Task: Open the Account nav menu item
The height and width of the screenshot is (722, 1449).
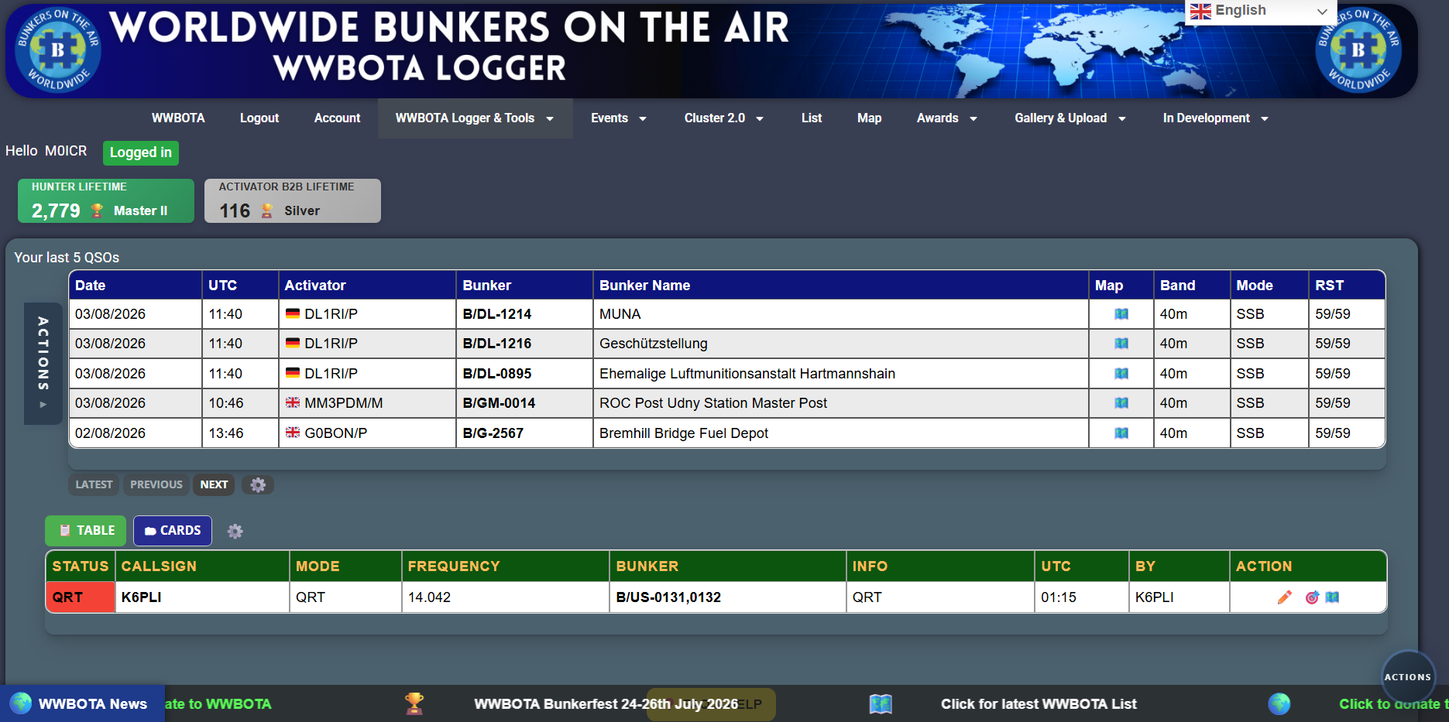Action: [337, 118]
